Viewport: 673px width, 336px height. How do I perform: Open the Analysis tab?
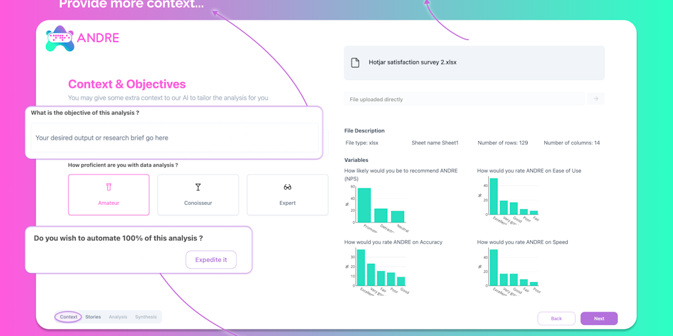(118, 317)
